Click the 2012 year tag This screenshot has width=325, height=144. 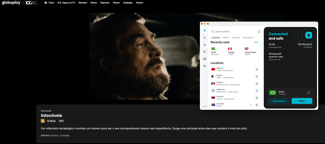click(61, 121)
